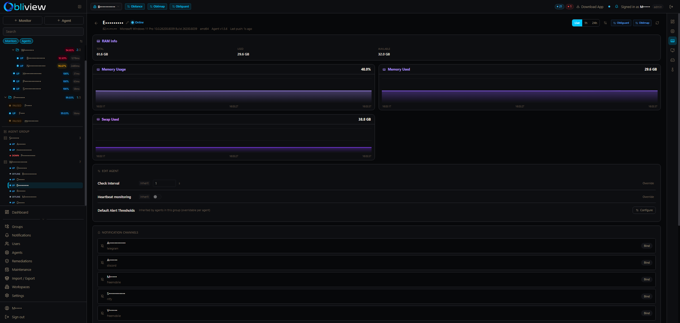Open the RAM metrics panel icon
Screen dimensions: 680x323
coord(673,40)
